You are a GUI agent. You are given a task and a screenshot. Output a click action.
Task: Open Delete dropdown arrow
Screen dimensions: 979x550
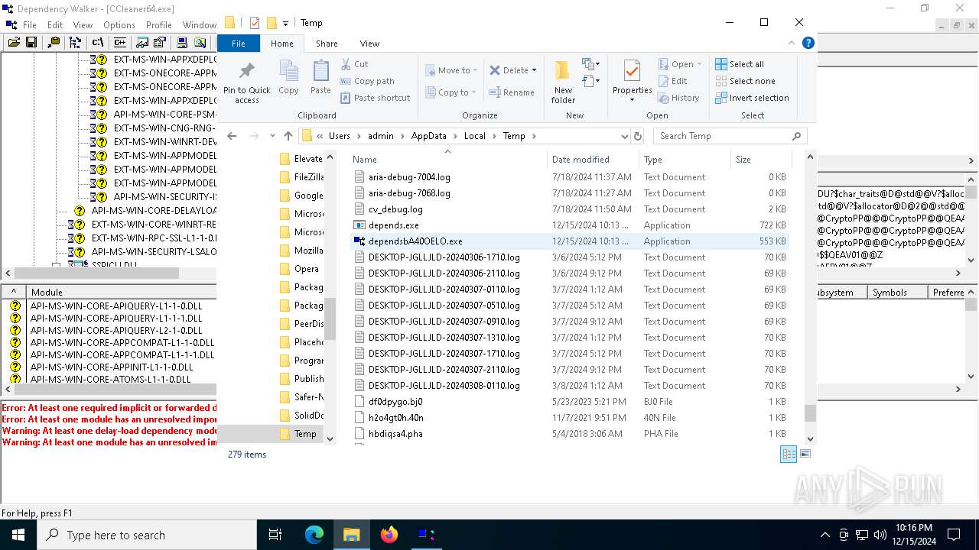(534, 70)
